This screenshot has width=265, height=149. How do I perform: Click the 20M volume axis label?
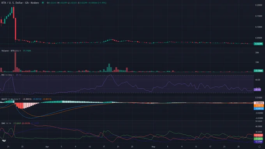pos(257,53)
